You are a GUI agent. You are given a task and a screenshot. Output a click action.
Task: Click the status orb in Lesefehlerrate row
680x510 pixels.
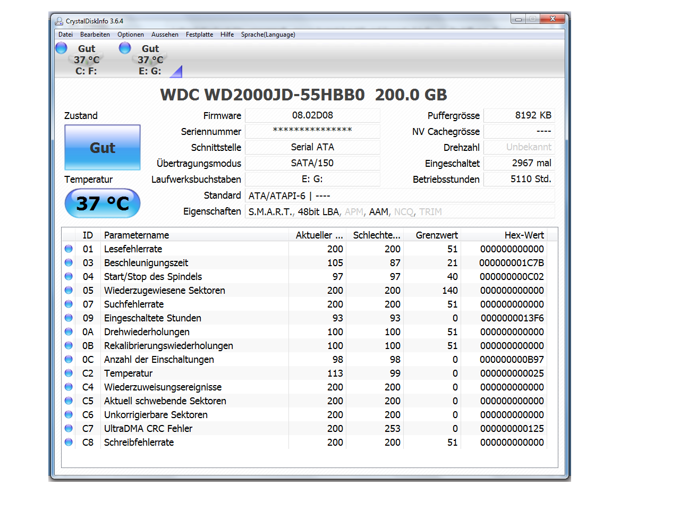click(x=69, y=249)
